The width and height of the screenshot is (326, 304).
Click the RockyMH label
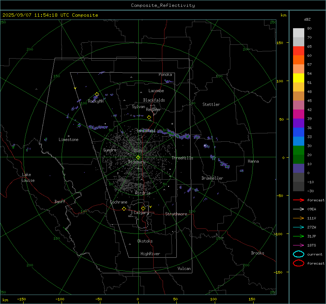point(96,101)
